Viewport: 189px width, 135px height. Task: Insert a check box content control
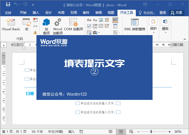(89, 26)
